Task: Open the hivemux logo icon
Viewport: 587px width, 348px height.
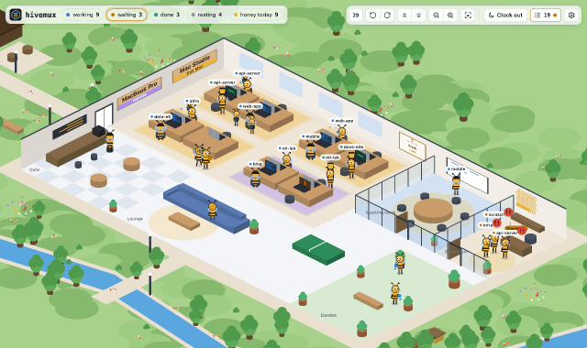Action: (16, 15)
